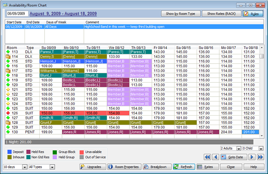Open Room Properties info button
The image size is (268, 174).
(125, 167)
